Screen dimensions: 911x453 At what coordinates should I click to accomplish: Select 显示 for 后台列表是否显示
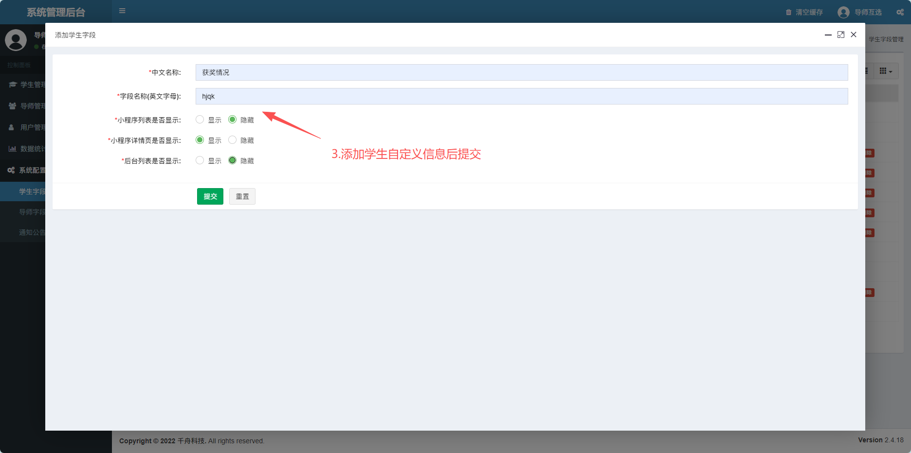(200, 160)
